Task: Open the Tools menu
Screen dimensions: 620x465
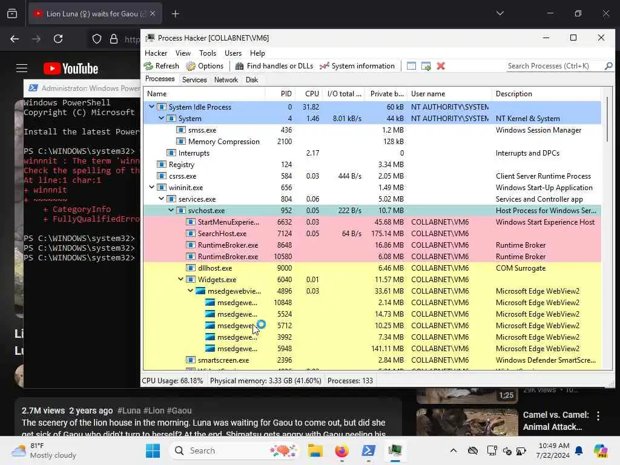Action: (208, 53)
